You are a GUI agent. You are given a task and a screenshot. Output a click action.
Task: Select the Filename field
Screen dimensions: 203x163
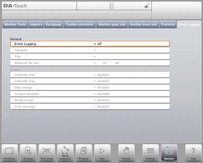(90, 50)
